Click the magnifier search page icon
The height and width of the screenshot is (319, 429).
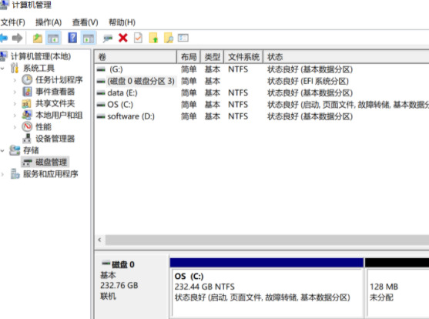coord(169,38)
